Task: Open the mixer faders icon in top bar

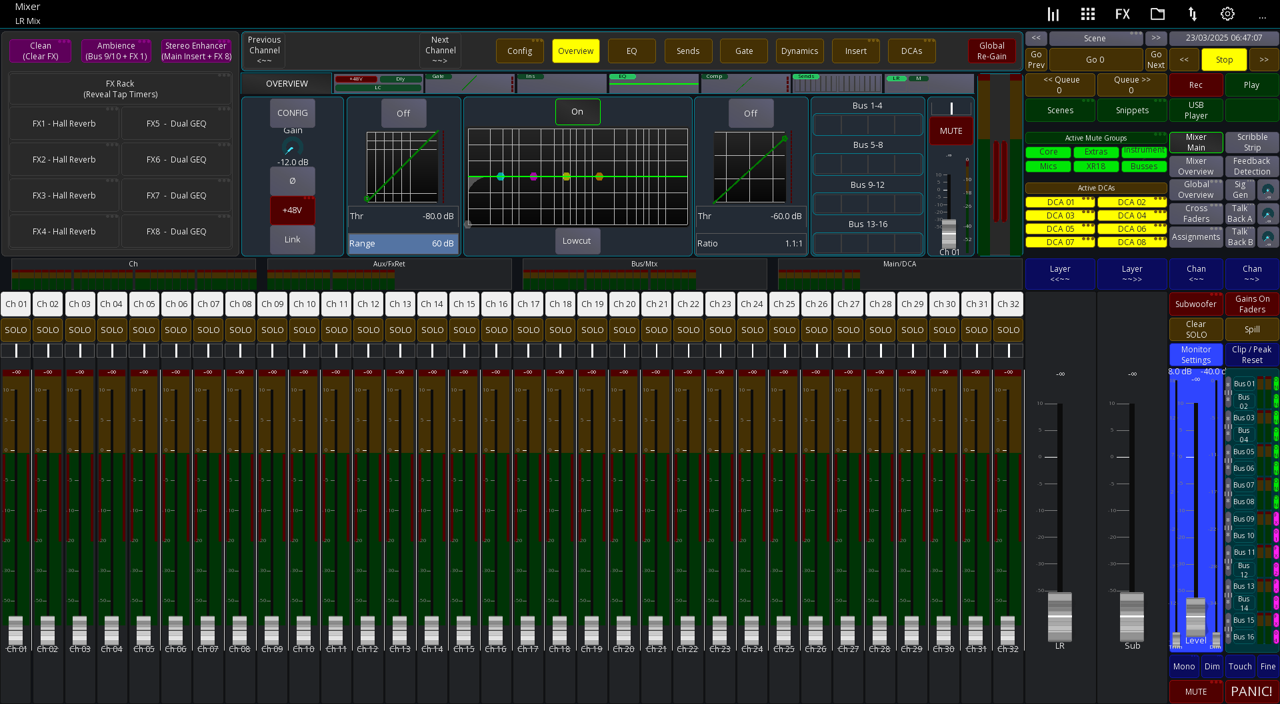Action: tap(1053, 14)
